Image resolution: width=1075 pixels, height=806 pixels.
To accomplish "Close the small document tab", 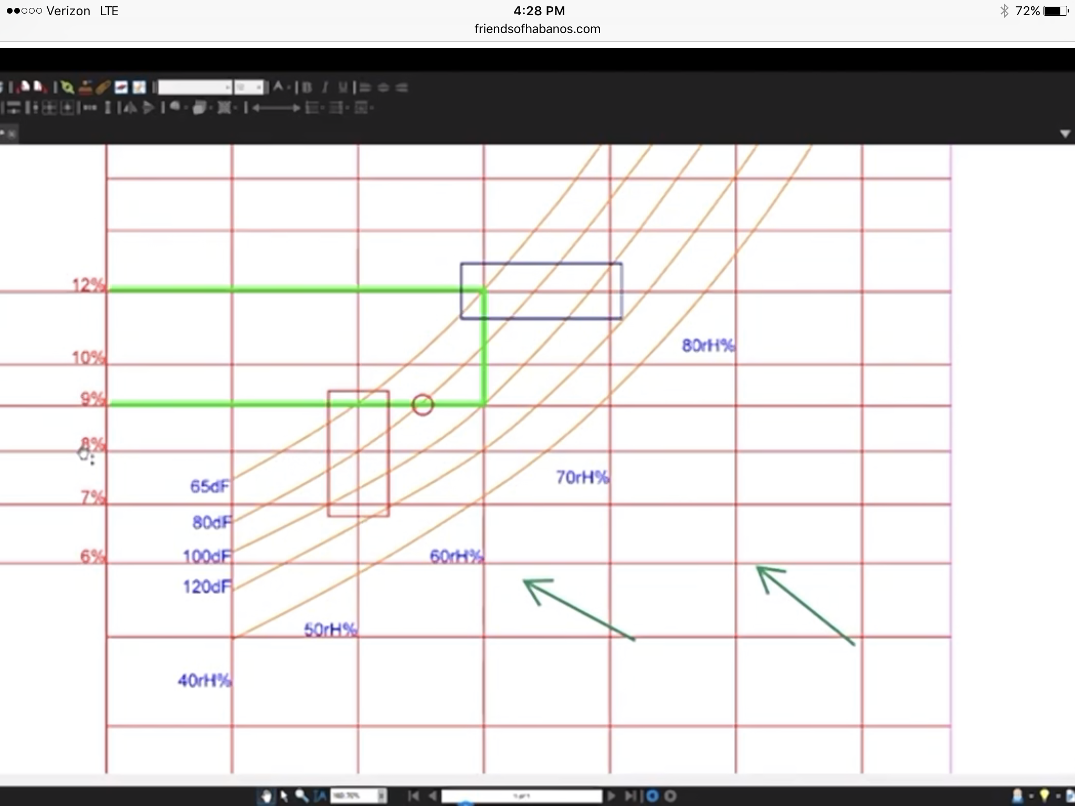I will point(12,134).
